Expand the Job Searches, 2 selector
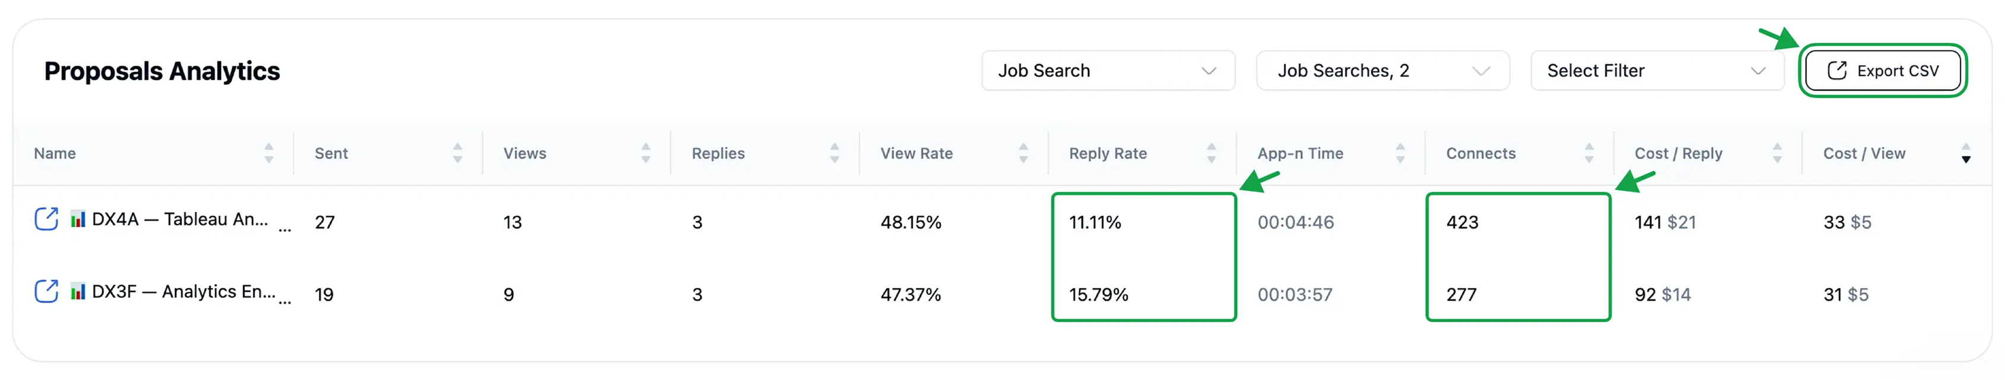Viewport: 2005px width, 380px height. coord(1382,70)
